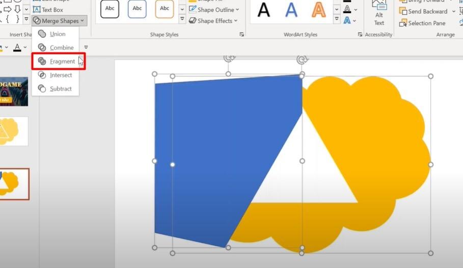463x268 pixels.
Task: Open the Text Effects dropdown arrow
Action: [x=355, y=21]
